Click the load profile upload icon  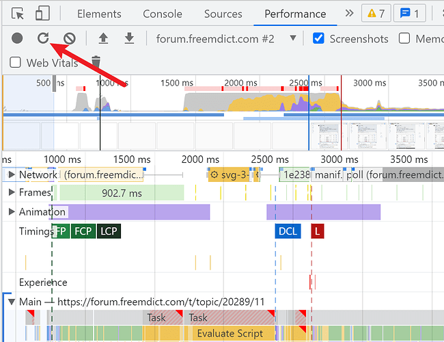(x=103, y=38)
